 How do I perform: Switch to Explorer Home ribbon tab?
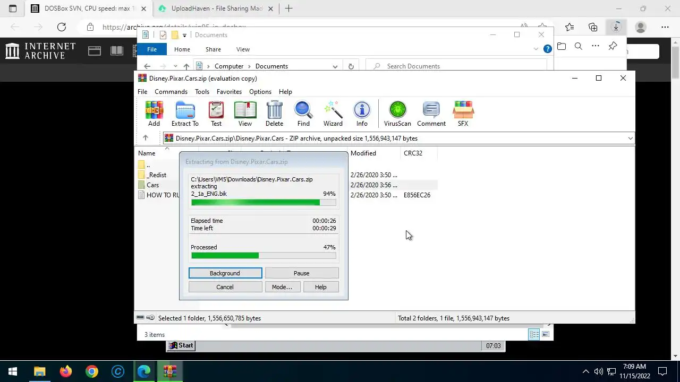182,49
